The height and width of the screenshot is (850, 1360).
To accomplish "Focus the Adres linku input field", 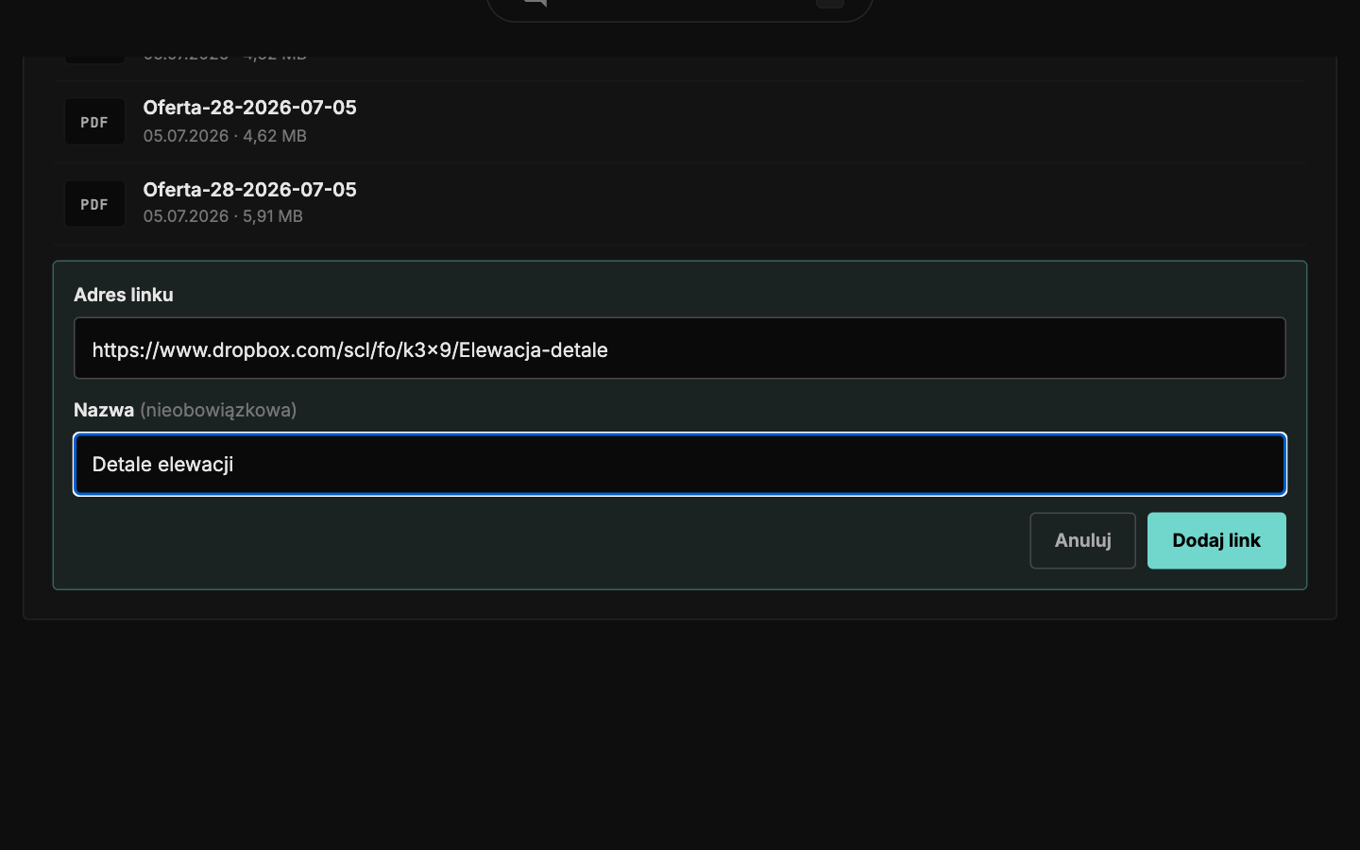I will point(680,348).
